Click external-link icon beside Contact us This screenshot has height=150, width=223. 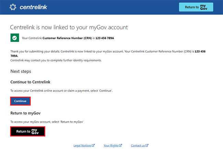[147, 146]
